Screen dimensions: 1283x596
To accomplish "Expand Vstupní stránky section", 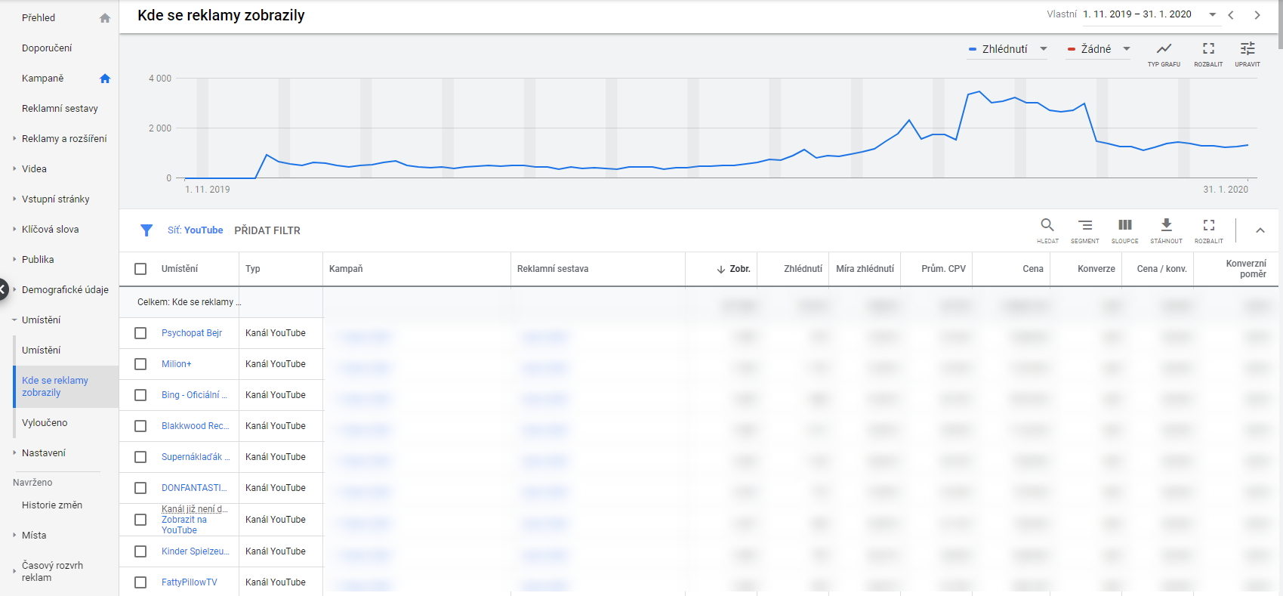I will pos(14,199).
